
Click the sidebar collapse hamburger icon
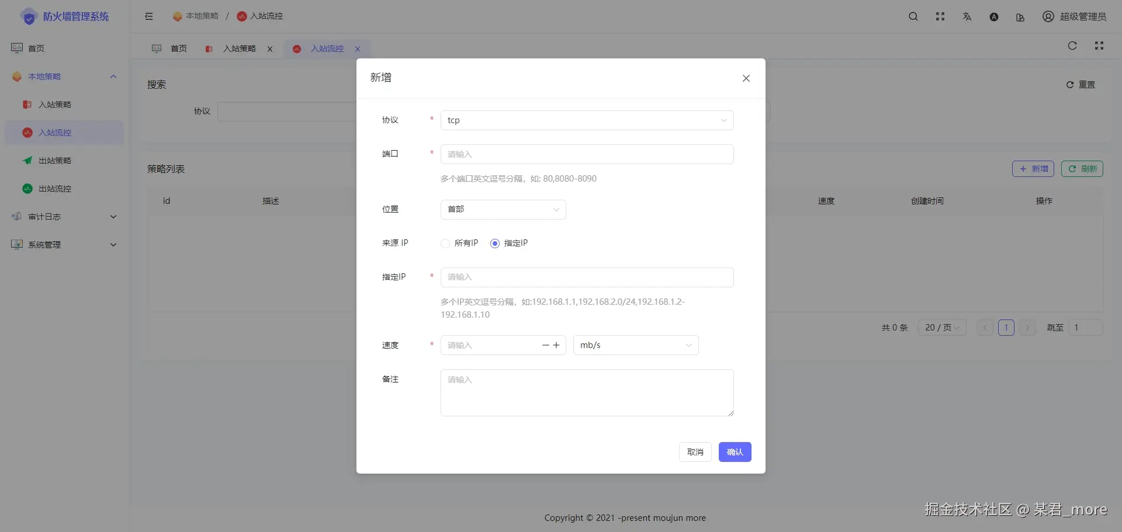point(149,16)
